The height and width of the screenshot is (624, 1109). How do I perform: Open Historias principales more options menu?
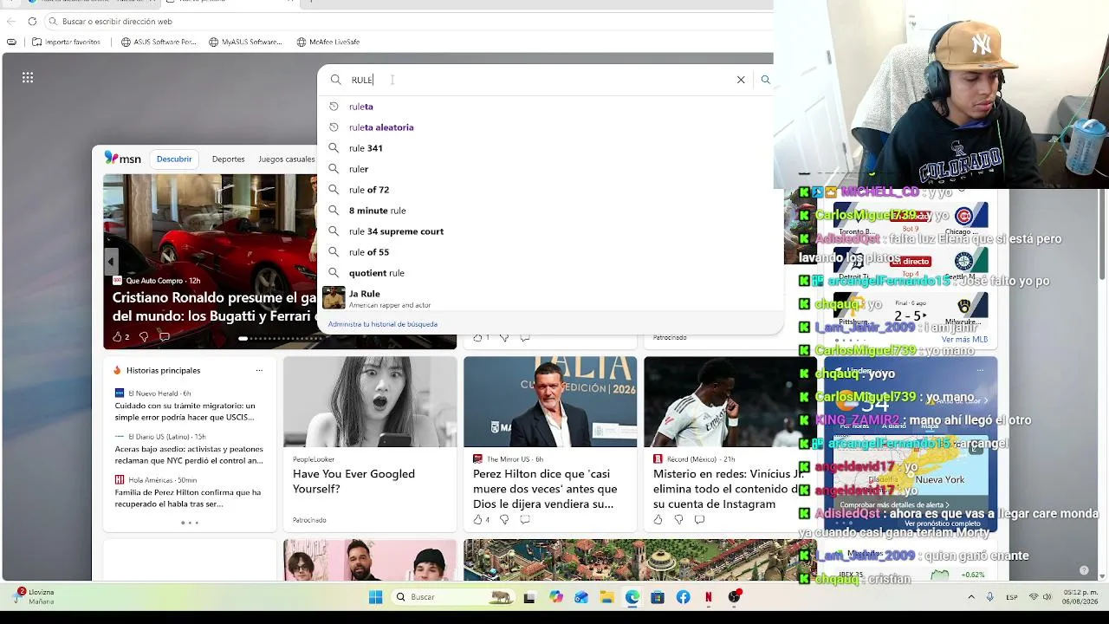[x=259, y=370]
